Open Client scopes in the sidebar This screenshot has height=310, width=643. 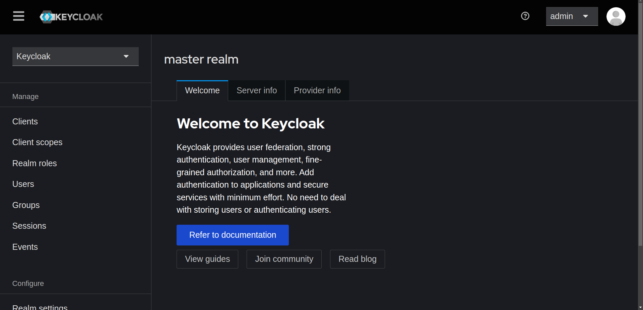(x=75, y=142)
